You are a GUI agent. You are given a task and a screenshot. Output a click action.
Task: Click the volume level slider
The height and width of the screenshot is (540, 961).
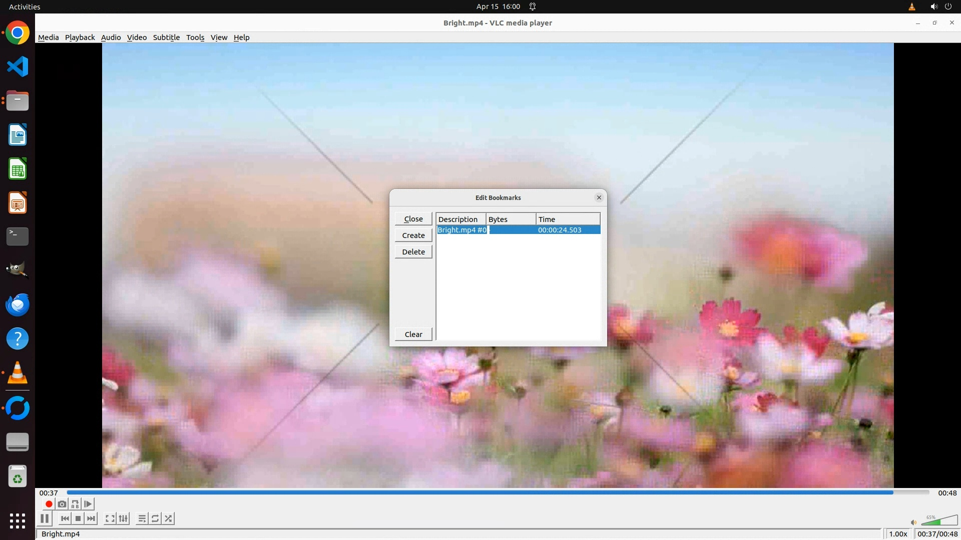coord(939,521)
